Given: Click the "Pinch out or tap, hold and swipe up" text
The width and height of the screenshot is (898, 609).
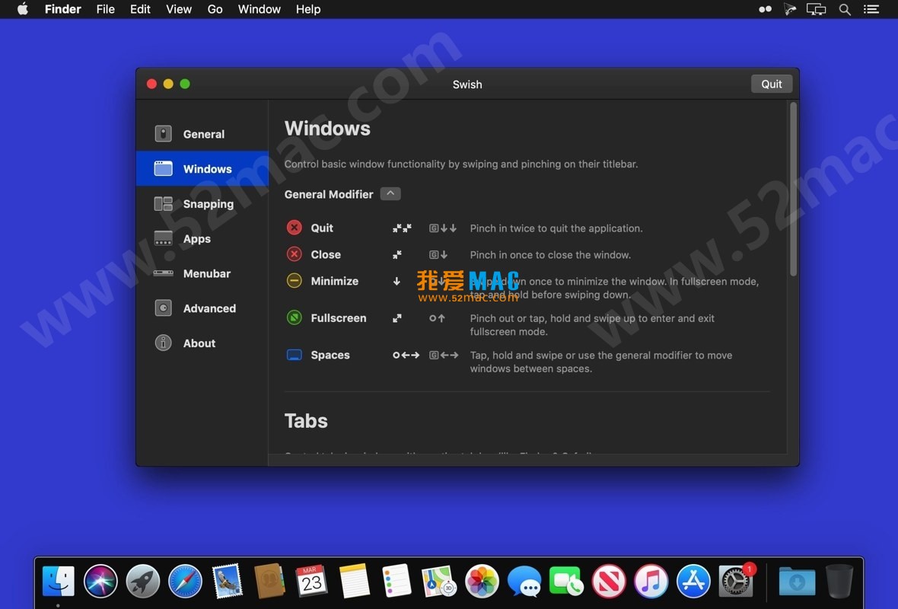Looking at the screenshot, I should tap(592, 325).
